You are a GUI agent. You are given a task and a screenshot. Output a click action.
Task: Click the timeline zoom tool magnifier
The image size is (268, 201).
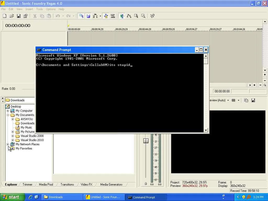[x=265, y=85]
